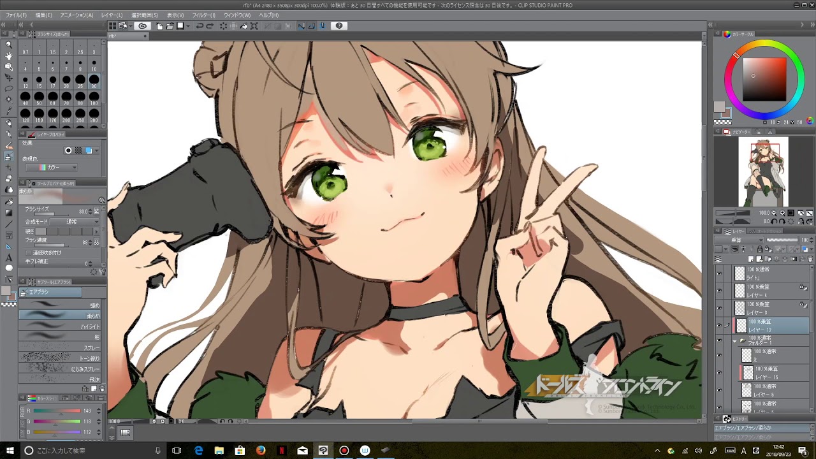Screen dimensions: 816x459
Task: Select brush size 30 preset
Action: click(x=94, y=82)
